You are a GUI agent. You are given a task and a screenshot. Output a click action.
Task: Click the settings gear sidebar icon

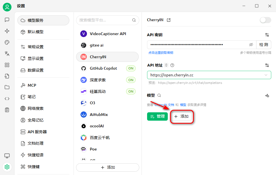pyautogui.click(x=7, y=167)
